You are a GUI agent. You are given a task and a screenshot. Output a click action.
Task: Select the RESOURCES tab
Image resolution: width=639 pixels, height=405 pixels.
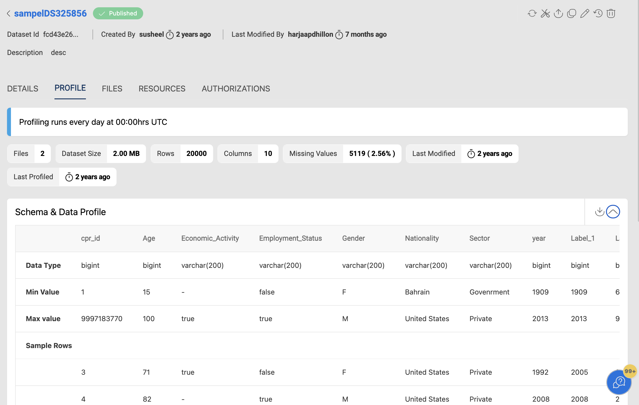[162, 89]
